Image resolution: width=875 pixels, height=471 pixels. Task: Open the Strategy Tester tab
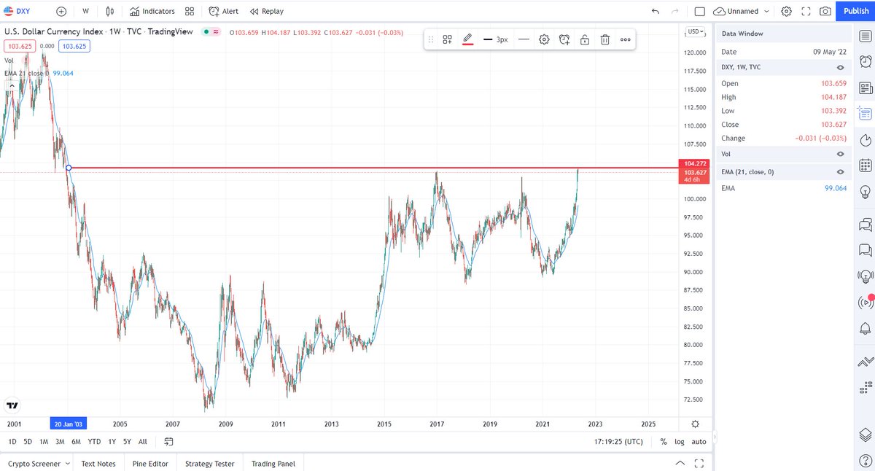[x=210, y=463]
